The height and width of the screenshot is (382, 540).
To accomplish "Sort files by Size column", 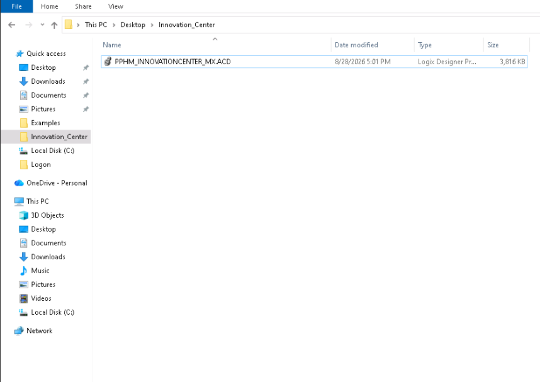I will tap(493, 45).
